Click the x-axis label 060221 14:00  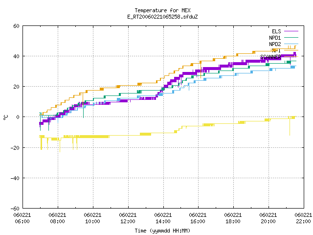pos(163,218)
